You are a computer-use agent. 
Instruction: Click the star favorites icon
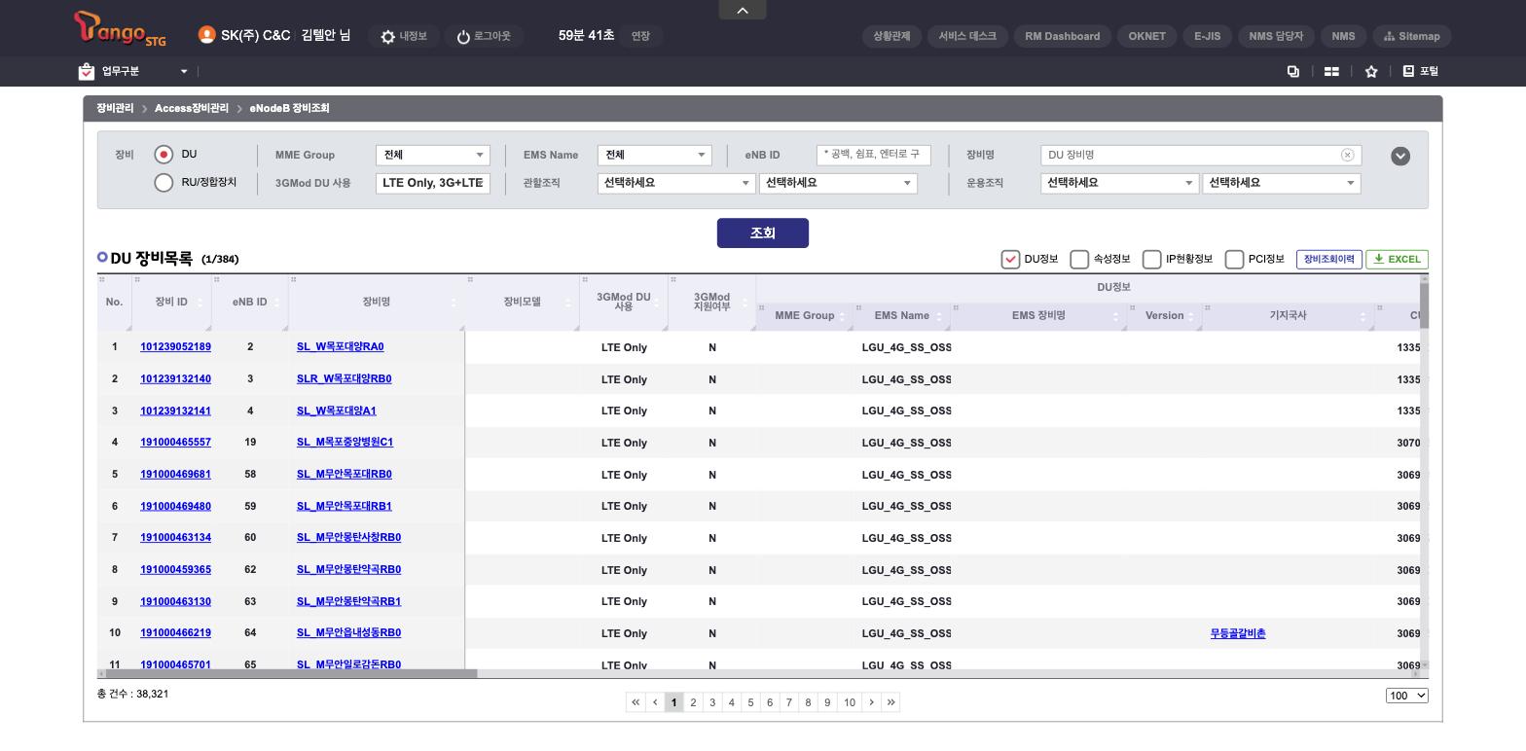(1371, 71)
